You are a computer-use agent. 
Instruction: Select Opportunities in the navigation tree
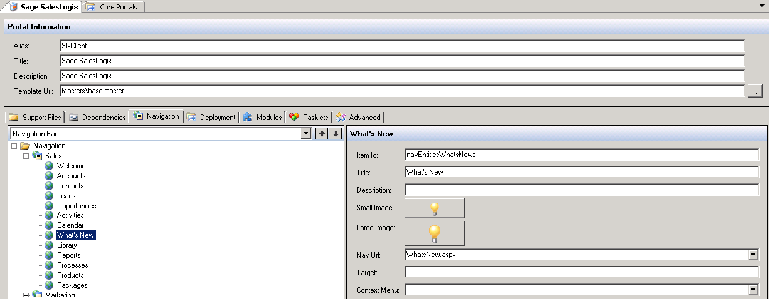coord(76,206)
